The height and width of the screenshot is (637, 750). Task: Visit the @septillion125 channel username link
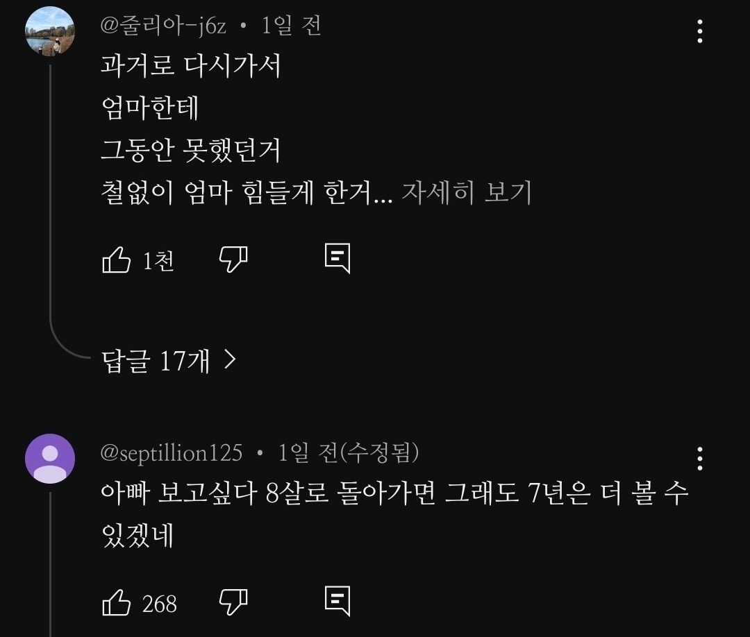(x=172, y=452)
